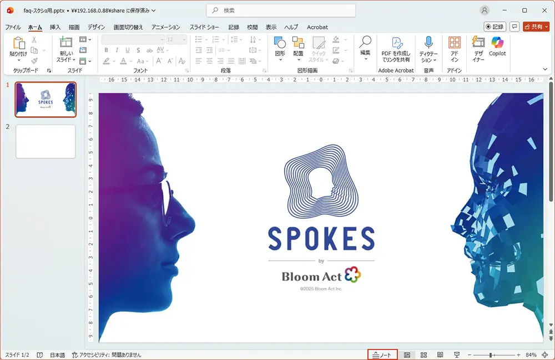The height and width of the screenshot is (360, 555).
Task: Start slide show from status bar icon
Action: 457,355
